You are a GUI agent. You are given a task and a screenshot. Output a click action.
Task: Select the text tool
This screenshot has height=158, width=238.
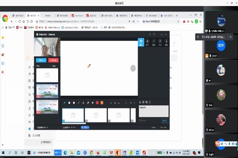(x=83, y=103)
